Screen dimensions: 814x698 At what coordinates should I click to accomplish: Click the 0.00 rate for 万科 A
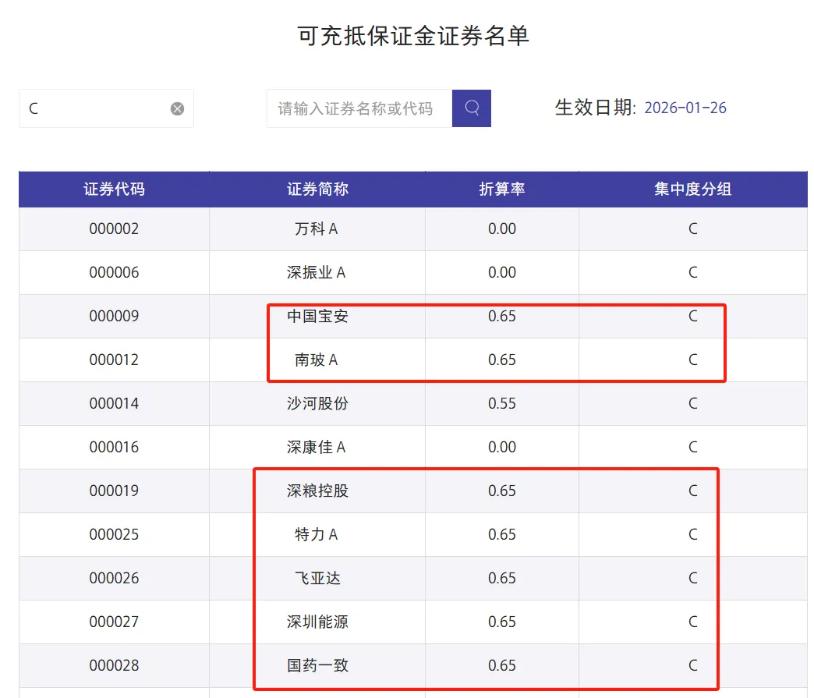click(502, 229)
